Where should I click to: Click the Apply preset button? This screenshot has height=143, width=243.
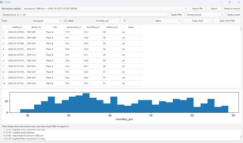[x=233, y=14]
